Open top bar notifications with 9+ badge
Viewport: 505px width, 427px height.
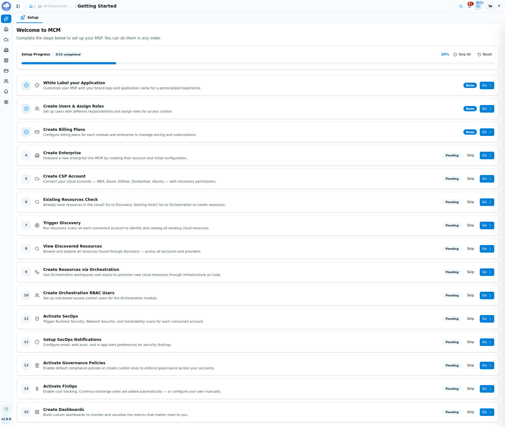[470, 6]
